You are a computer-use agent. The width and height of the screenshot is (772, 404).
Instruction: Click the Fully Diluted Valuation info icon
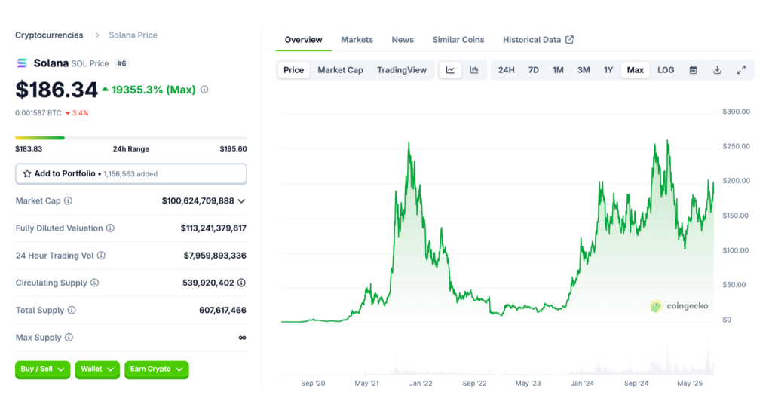click(110, 228)
